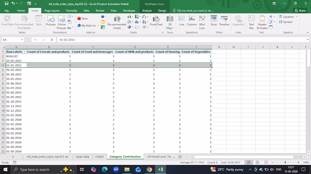
Task: Undo the last action
Action: (13, 4)
